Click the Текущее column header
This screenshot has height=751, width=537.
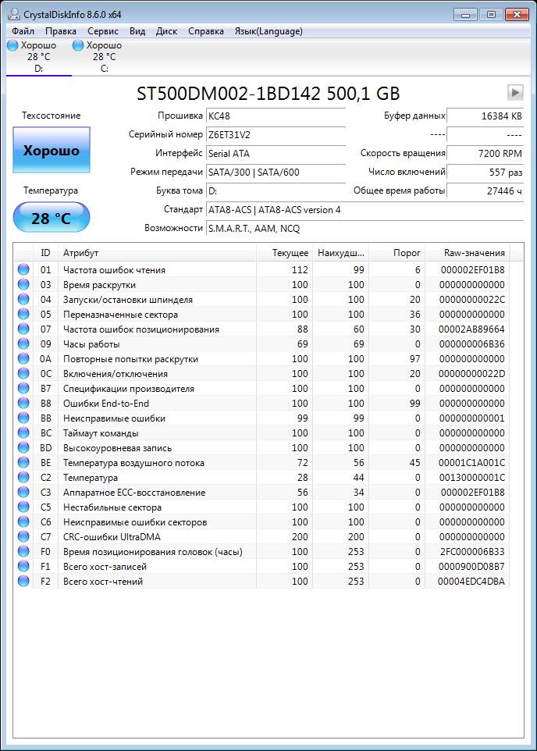285,253
